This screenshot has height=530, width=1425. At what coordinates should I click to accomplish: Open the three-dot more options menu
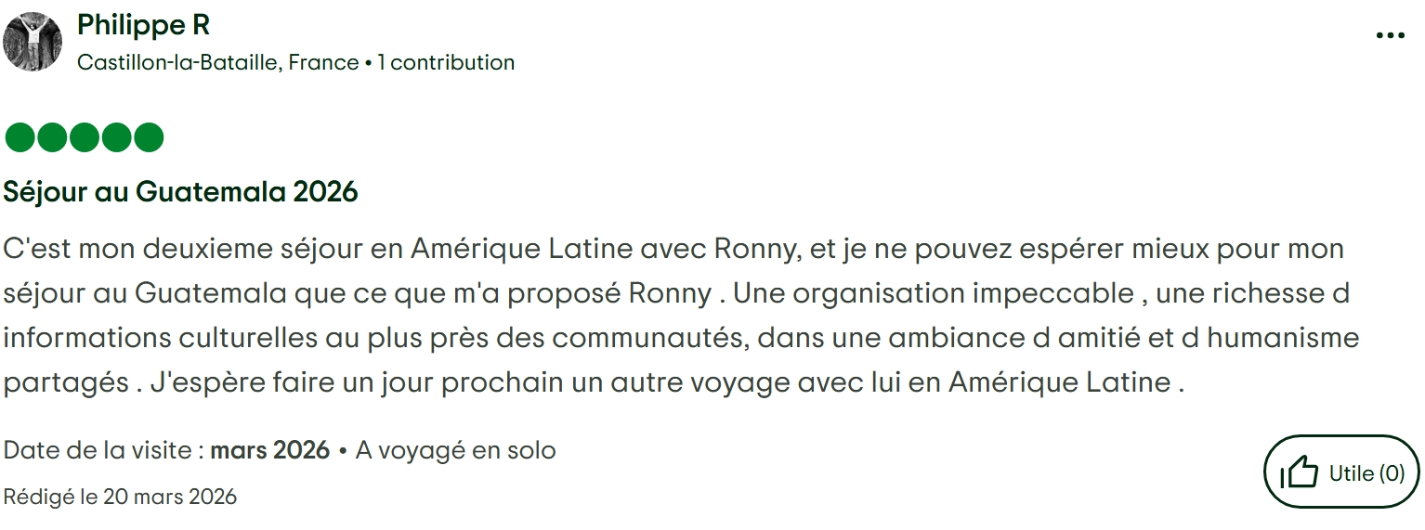1390,36
